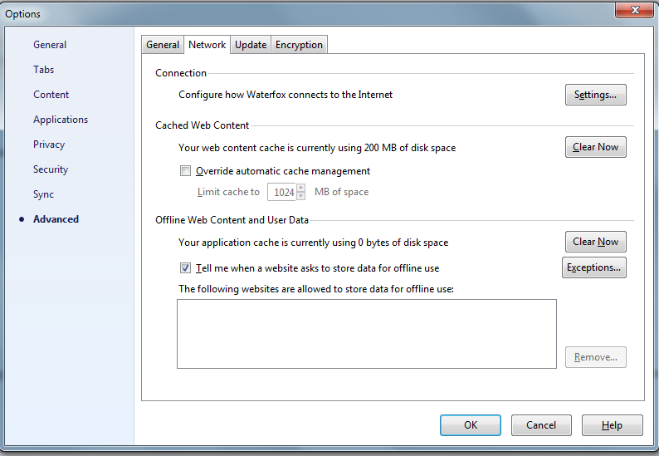Image resolution: width=659 pixels, height=456 pixels.
Task: Open connection Settings button
Action: 595,95
